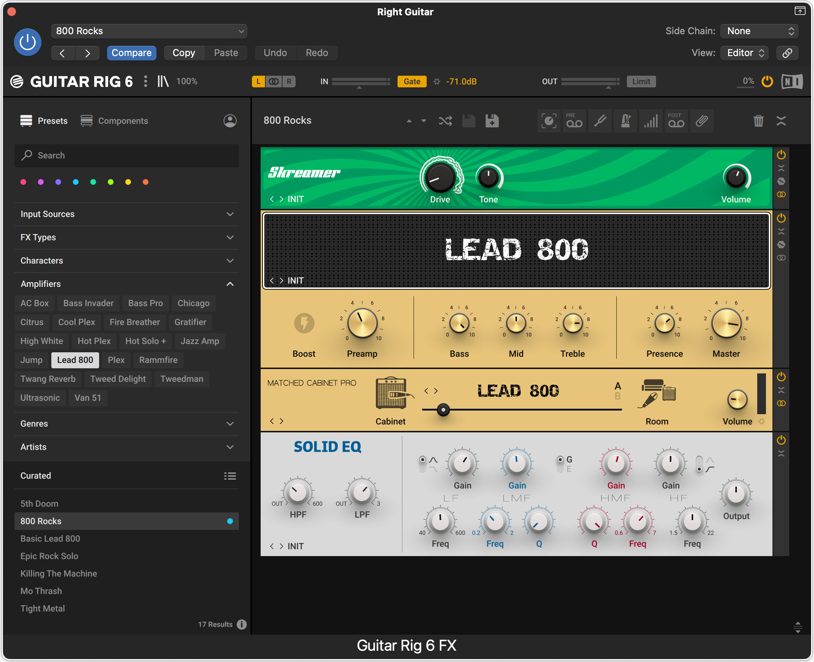Toggle the plugin power bypass button

pyautogui.click(x=27, y=42)
